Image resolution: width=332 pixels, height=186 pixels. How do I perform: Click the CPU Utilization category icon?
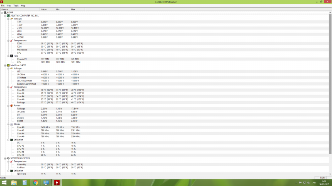coord(11,140)
